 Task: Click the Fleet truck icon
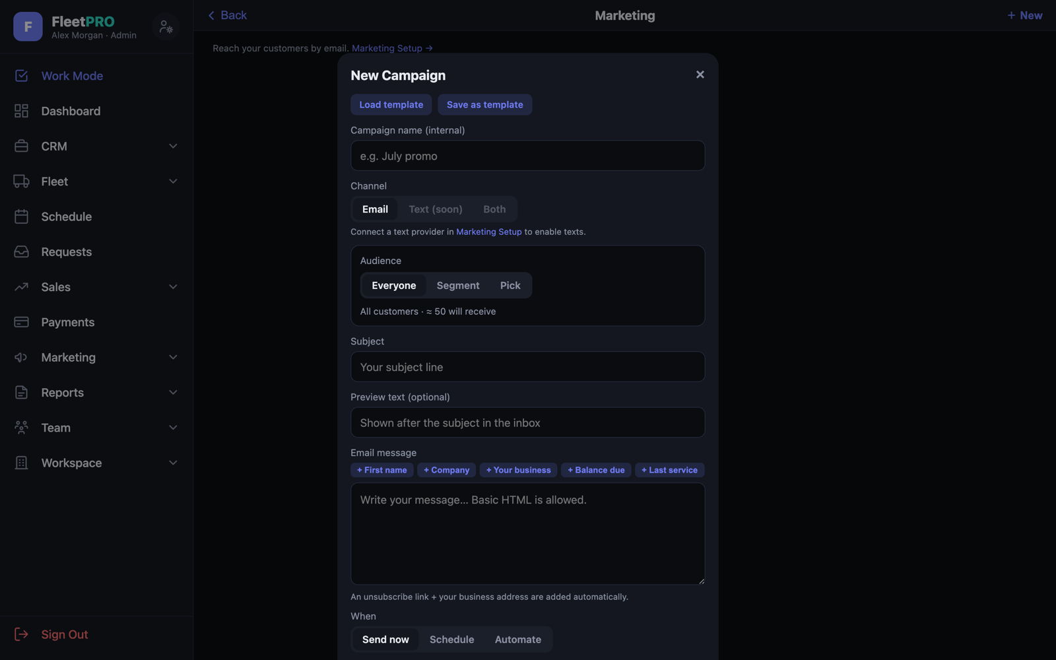point(21,181)
